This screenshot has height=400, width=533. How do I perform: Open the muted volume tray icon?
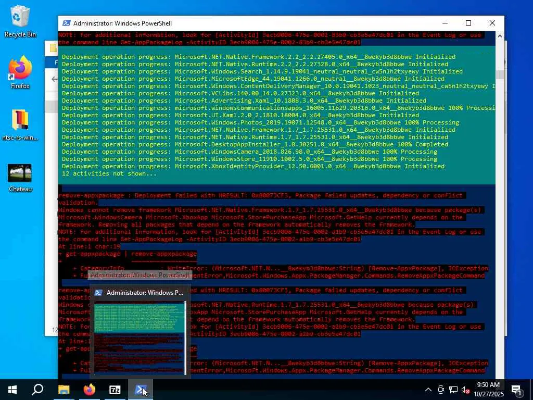click(x=466, y=390)
